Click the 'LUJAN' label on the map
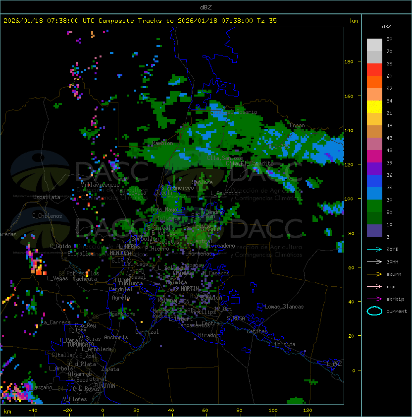 tap(122, 280)
